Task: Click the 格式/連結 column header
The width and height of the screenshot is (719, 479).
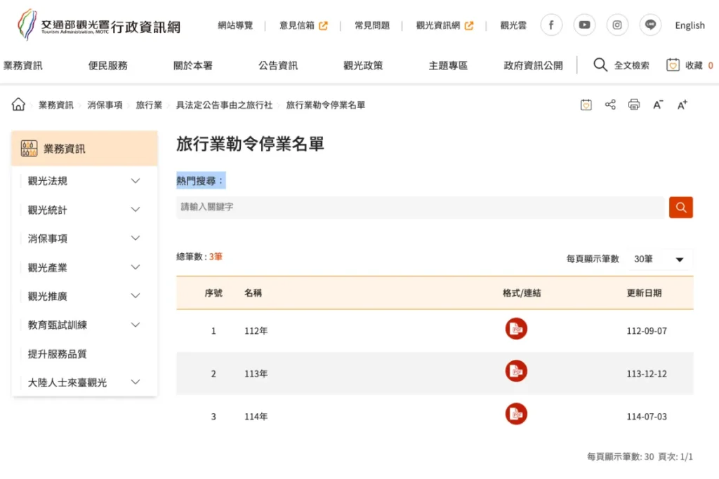Action: (x=522, y=292)
